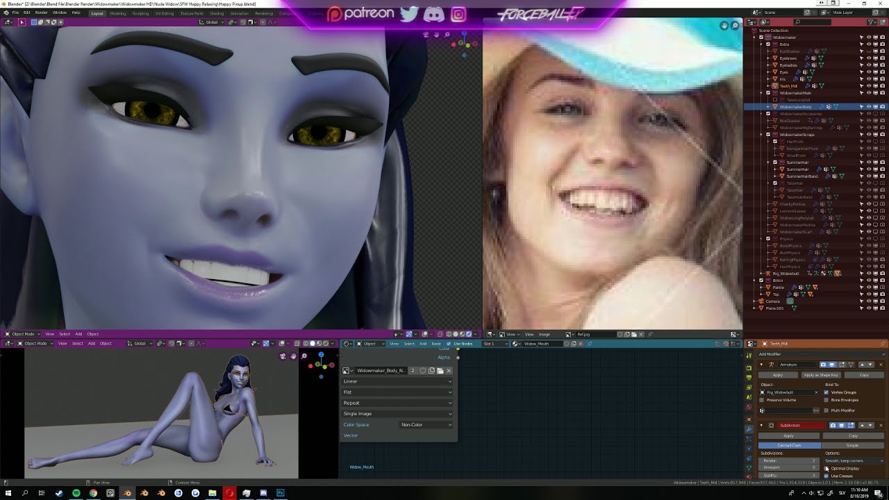Open the Render properties tab icon
Screen dimensions: 889x500
click(x=749, y=367)
